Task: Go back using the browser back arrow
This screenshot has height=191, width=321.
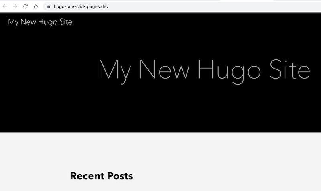Action: pos(5,6)
